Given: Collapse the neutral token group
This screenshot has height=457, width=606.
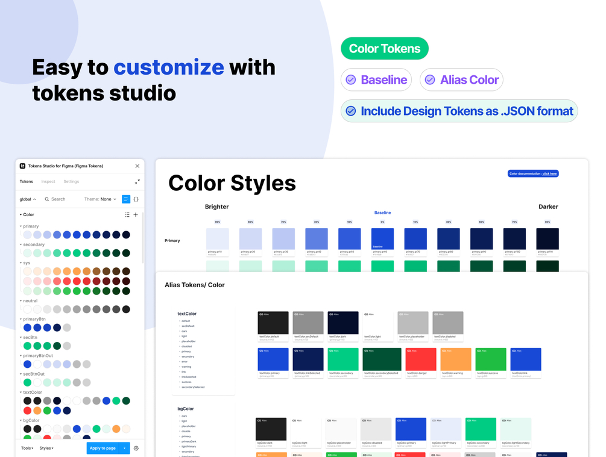Looking at the screenshot, I should click(x=21, y=300).
